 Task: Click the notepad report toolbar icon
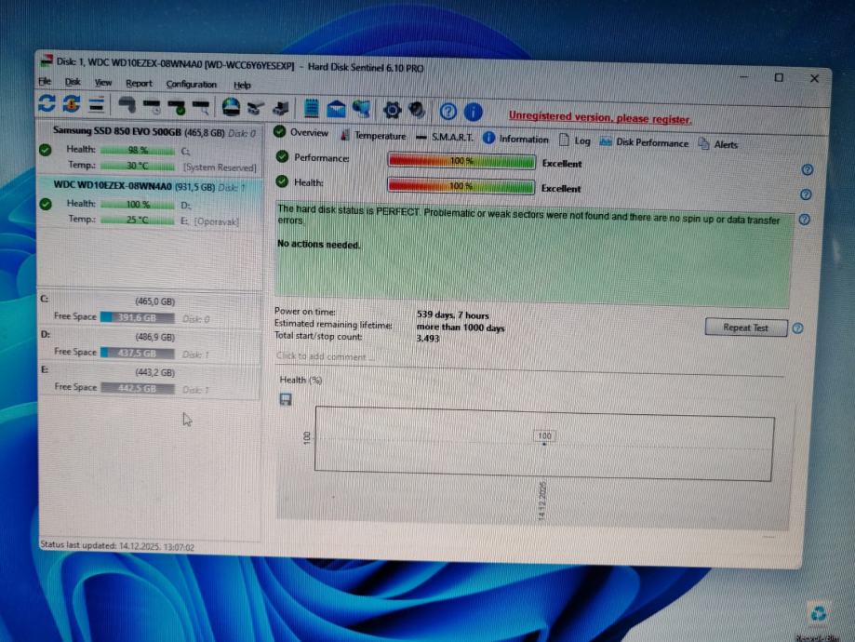[x=311, y=109]
